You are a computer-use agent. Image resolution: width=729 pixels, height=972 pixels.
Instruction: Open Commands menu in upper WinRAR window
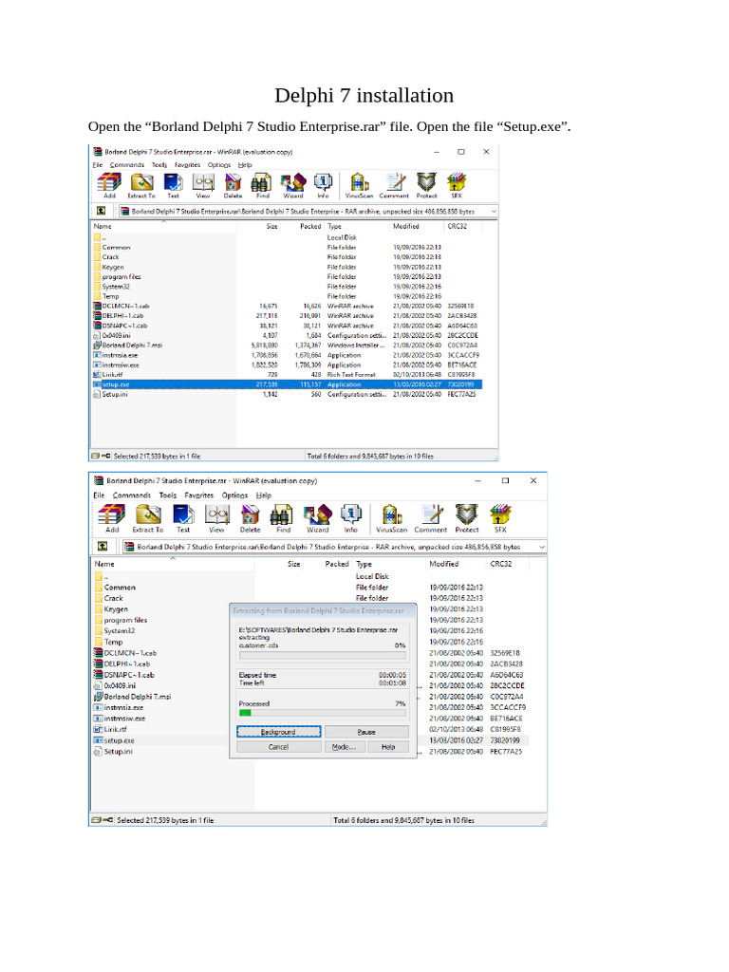[x=127, y=165]
